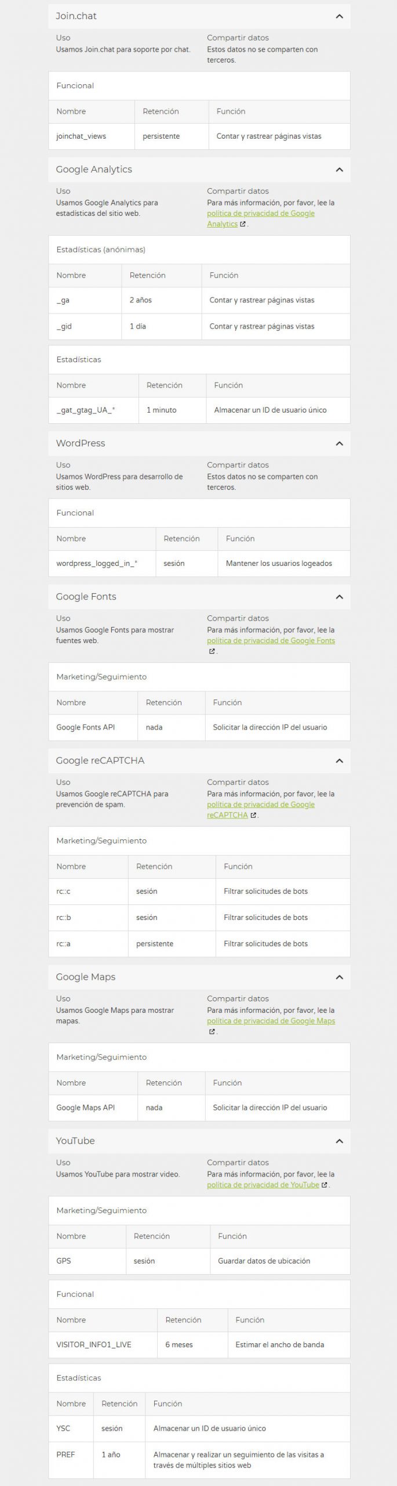397x1486 pixels.
Task: Open the Google Analytics privacy policy link
Action: [x=261, y=219]
